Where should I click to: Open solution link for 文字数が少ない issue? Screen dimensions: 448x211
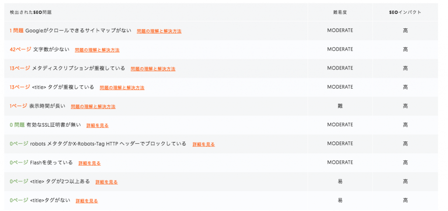[97, 50]
